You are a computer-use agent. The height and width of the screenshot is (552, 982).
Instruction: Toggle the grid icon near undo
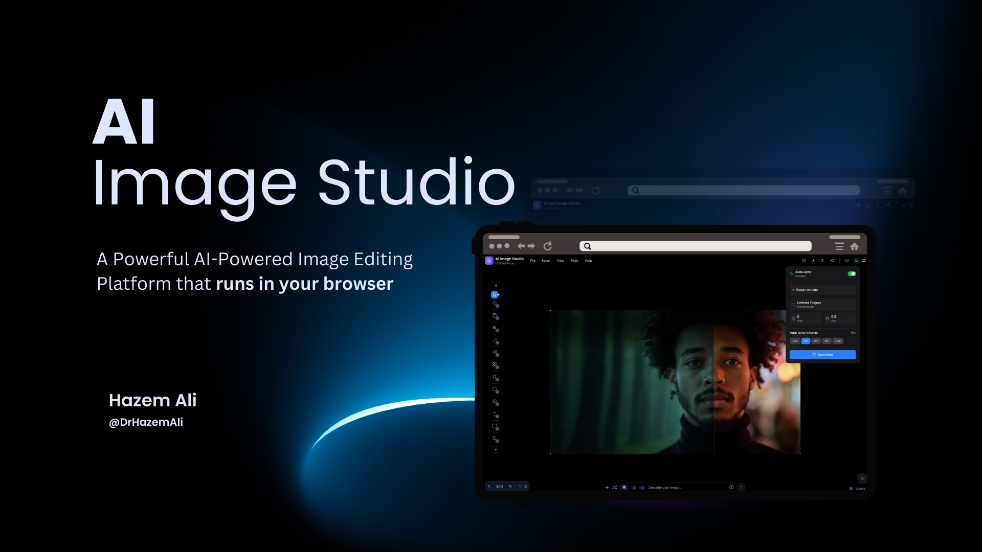coord(526,487)
